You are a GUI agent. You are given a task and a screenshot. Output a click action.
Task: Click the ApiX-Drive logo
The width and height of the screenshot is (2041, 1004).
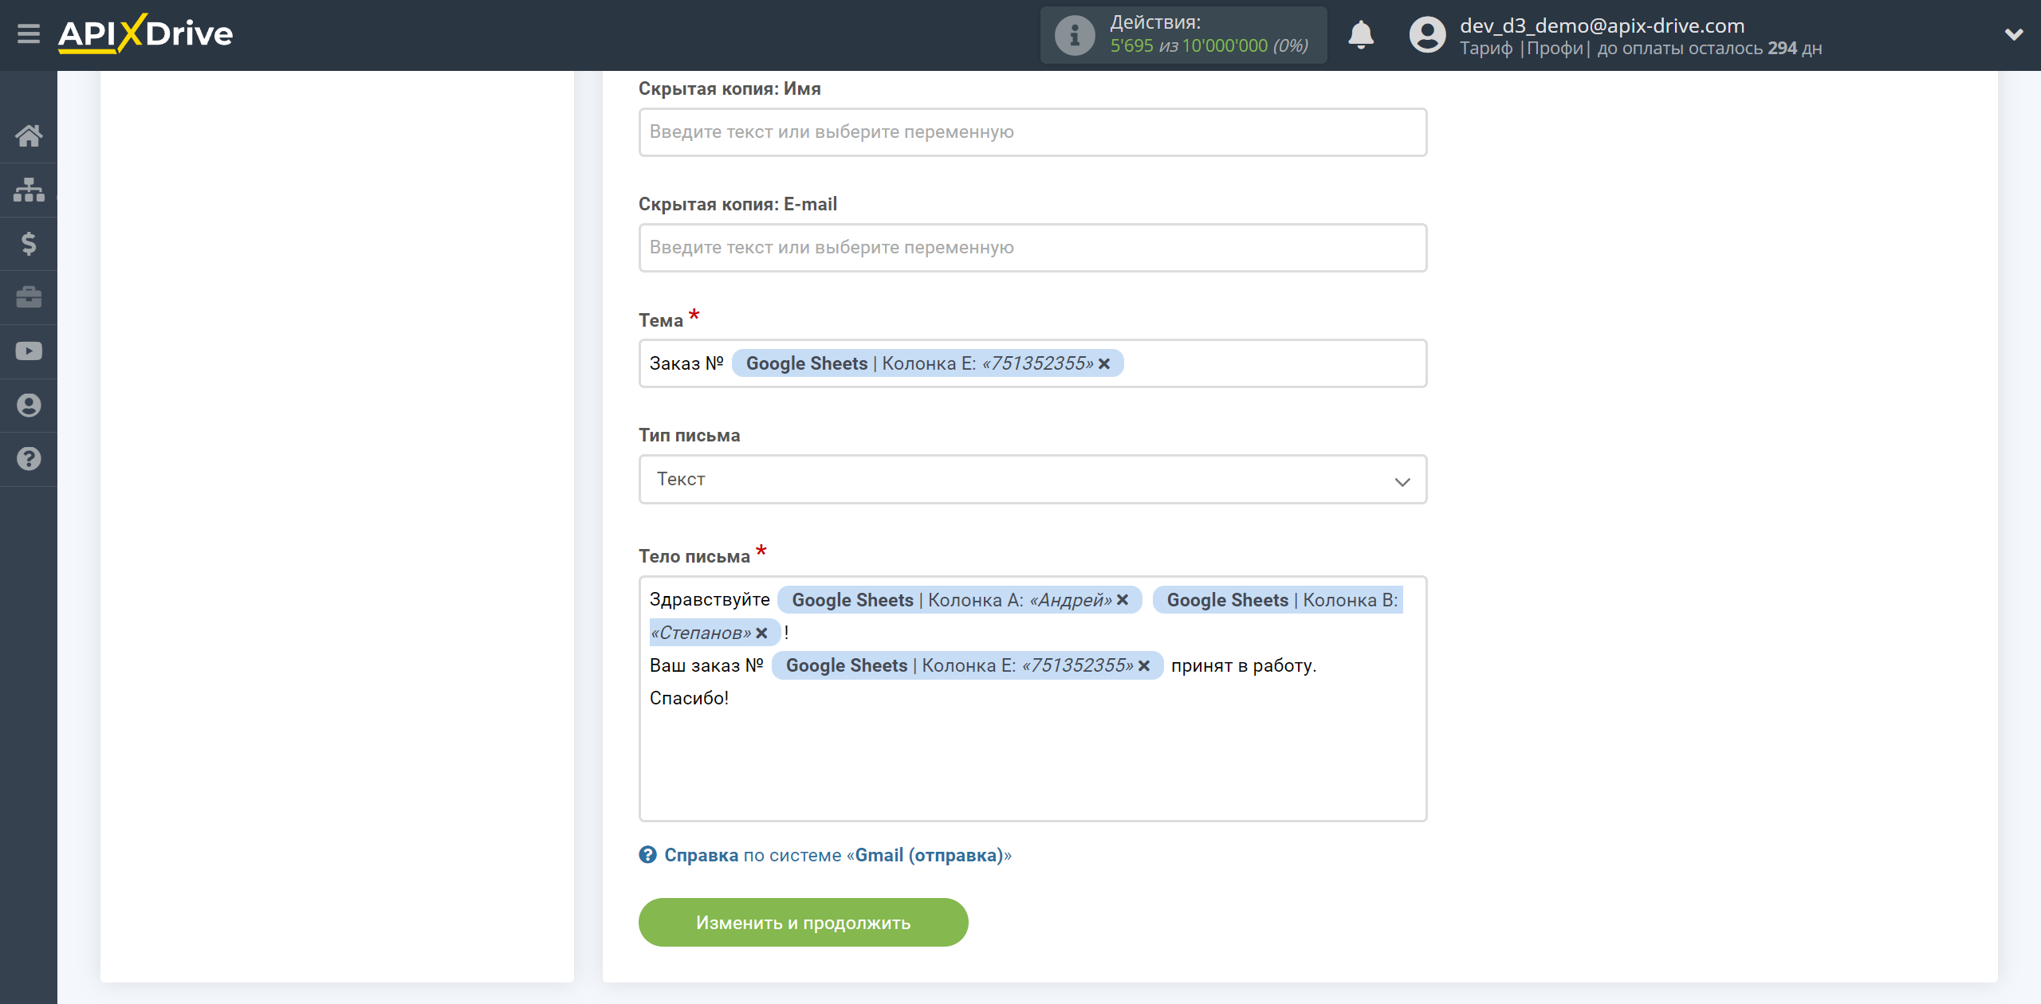[145, 34]
